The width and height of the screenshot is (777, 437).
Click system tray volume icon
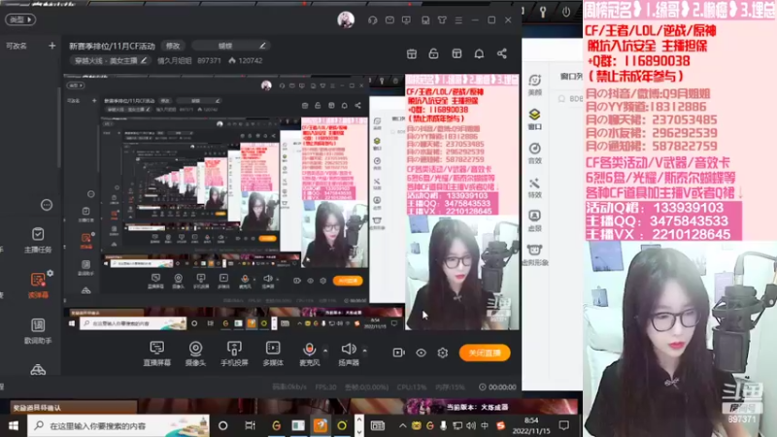[x=471, y=425]
